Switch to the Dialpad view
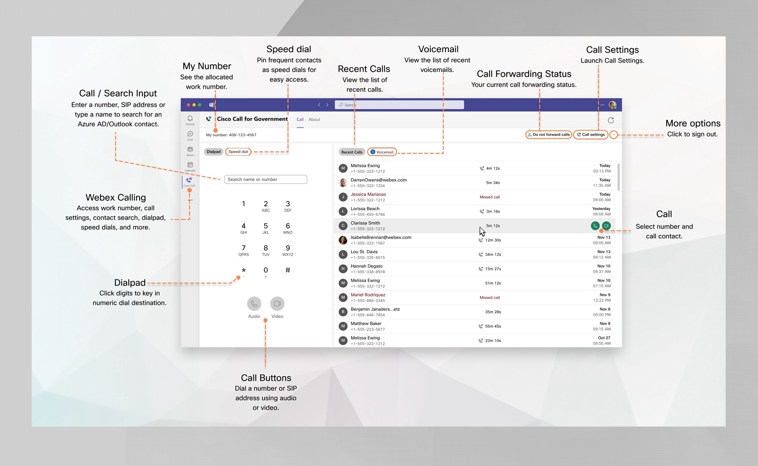The height and width of the screenshot is (466, 758). pos(214,152)
